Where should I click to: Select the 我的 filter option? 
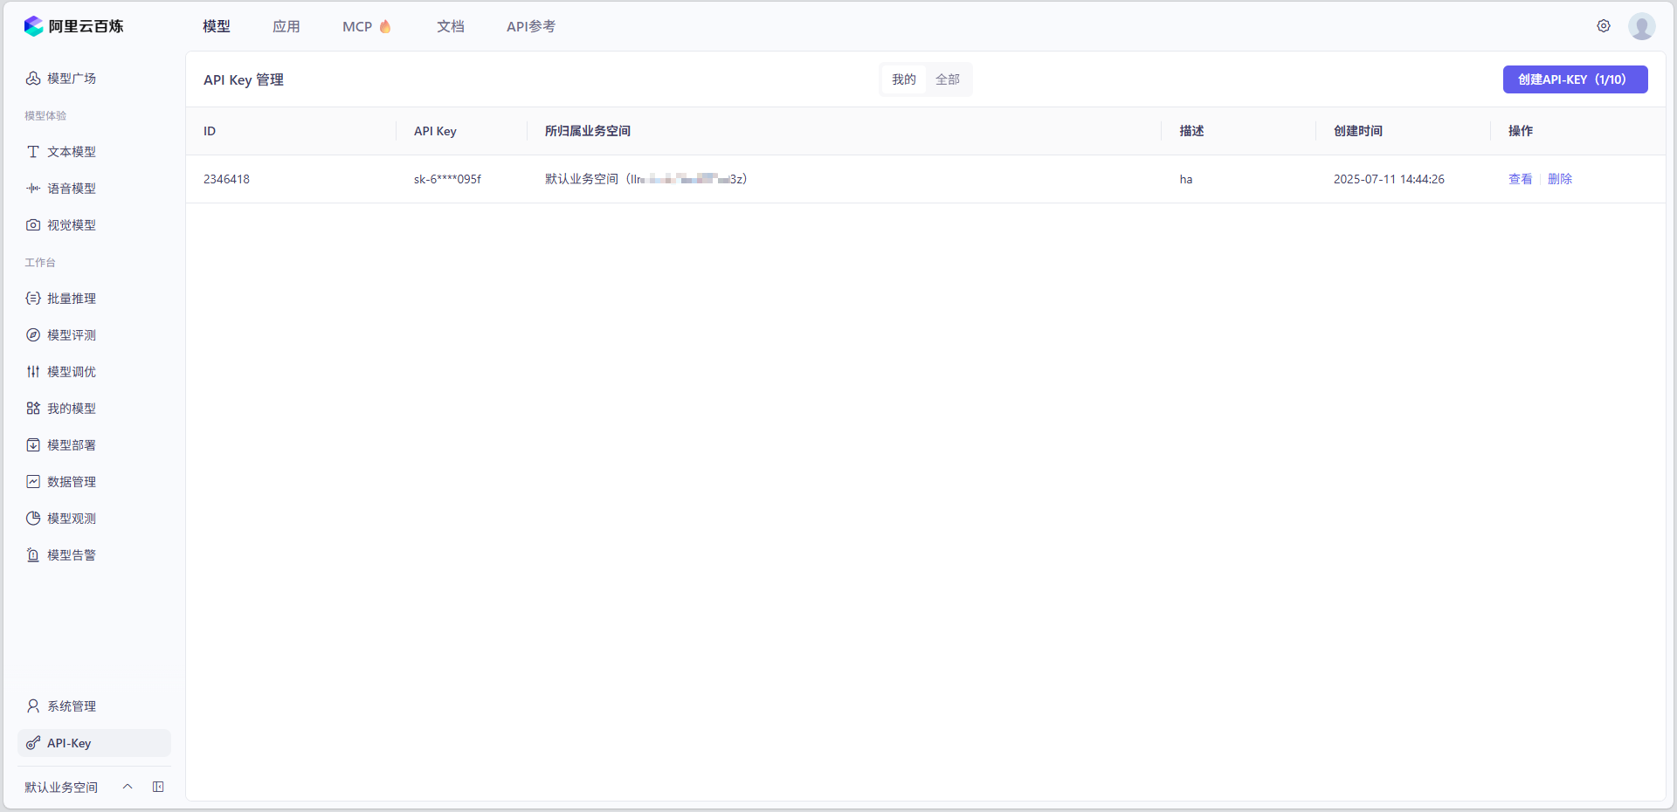tap(903, 79)
